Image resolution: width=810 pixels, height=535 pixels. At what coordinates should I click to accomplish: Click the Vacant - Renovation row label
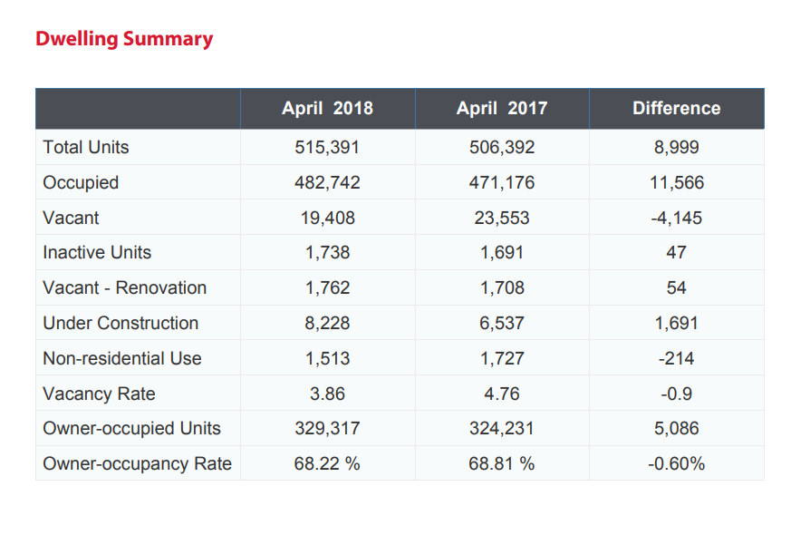click(124, 287)
